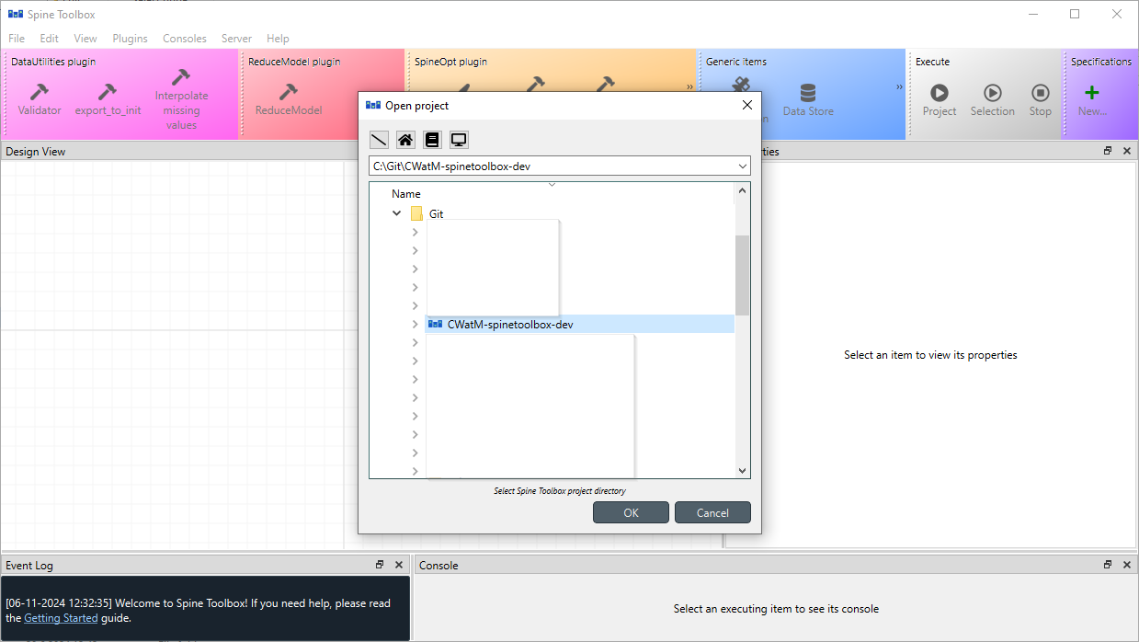Float the Console dock panel
The height and width of the screenshot is (642, 1139).
(x=1108, y=565)
